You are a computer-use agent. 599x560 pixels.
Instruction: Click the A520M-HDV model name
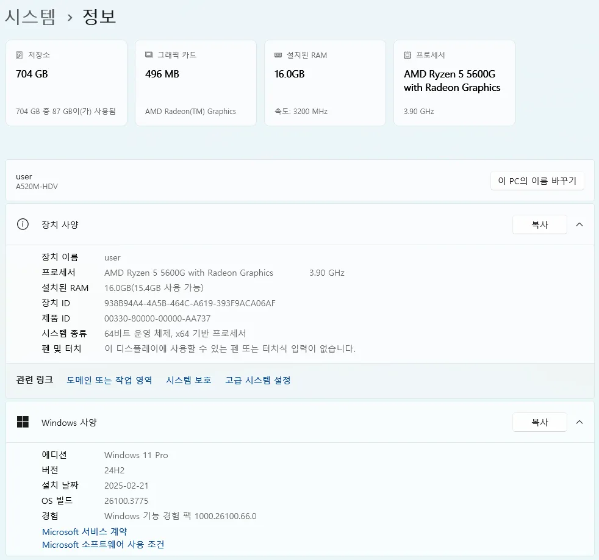point(37,187)
